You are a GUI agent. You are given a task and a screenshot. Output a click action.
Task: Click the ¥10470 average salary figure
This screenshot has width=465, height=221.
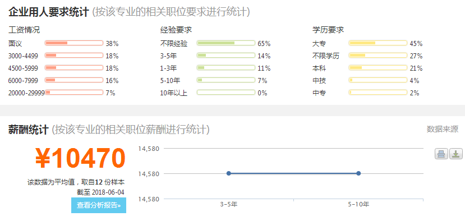[x=80, y=159]
